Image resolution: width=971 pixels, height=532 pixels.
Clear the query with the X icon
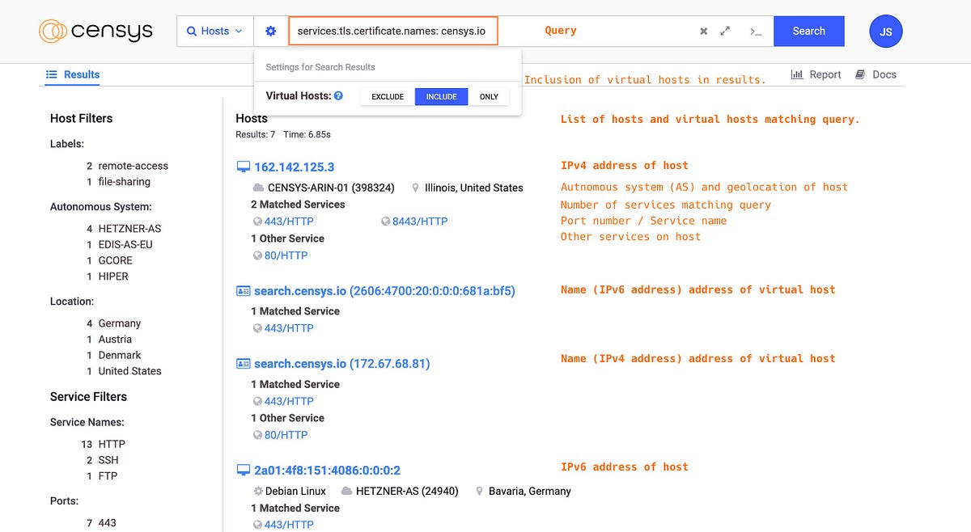point(702,30)
